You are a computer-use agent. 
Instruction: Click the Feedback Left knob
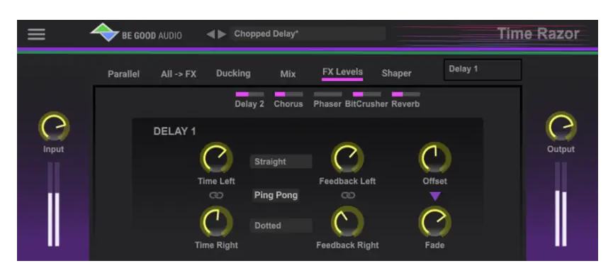[x=347, y=157]
